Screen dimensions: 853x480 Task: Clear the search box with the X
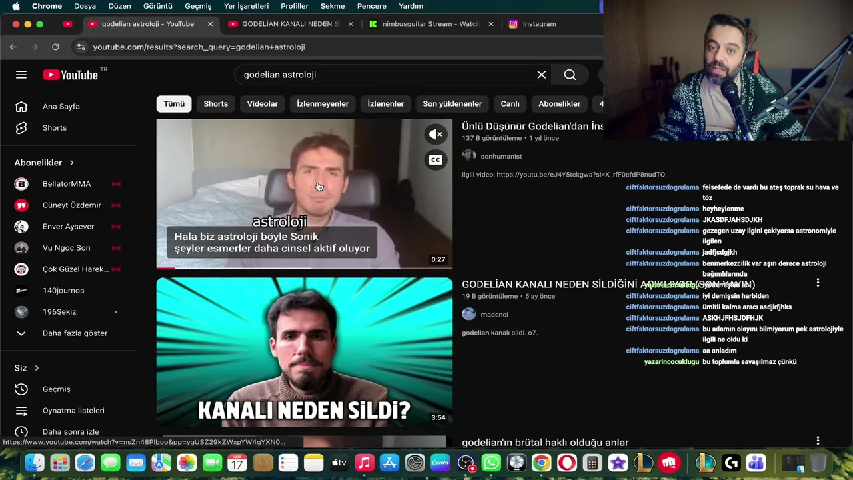tap(542, 75)
